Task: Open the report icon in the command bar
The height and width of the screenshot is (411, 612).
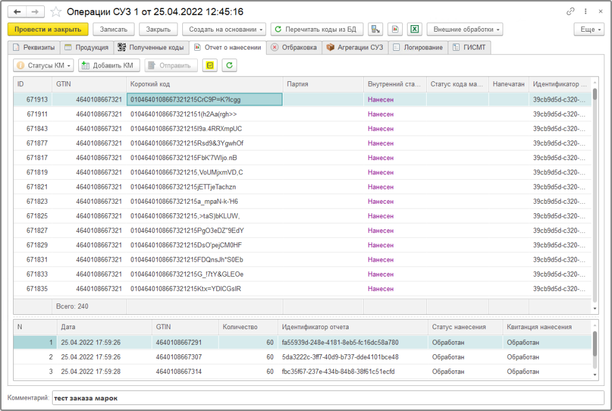Action: pos(395,29)
